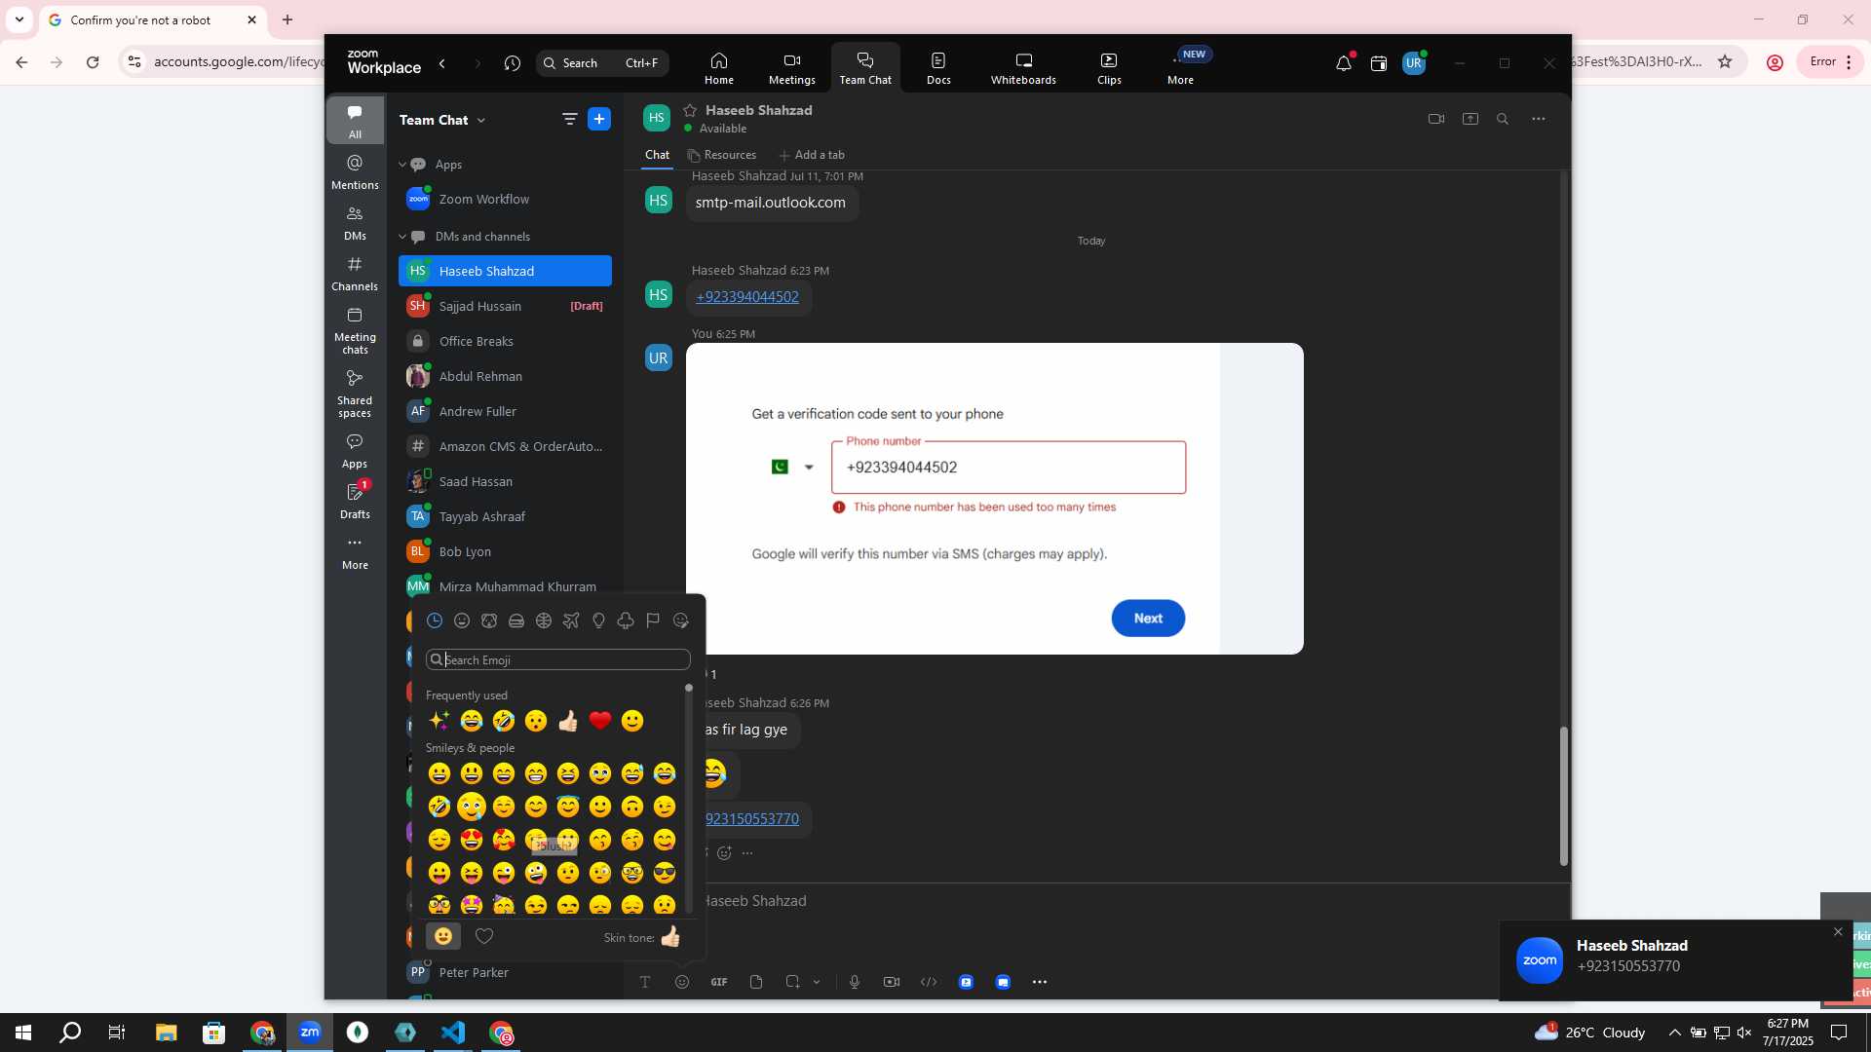
Task: Insert the sunglasses face emoji
Action: [x=665, y=873]
